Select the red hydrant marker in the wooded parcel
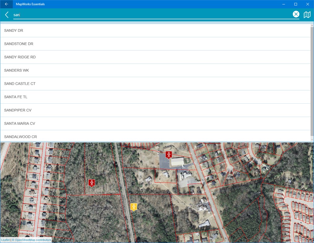The image size is (314, 243). coord(91,182)
